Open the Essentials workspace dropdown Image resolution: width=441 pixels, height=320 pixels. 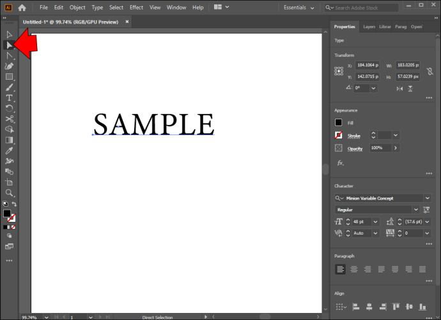click(x=298, y=8)
